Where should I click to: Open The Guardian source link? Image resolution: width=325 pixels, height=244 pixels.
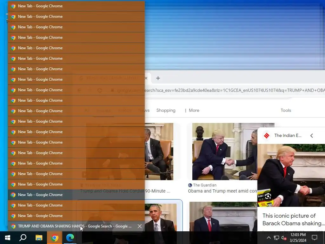[202, 185]
